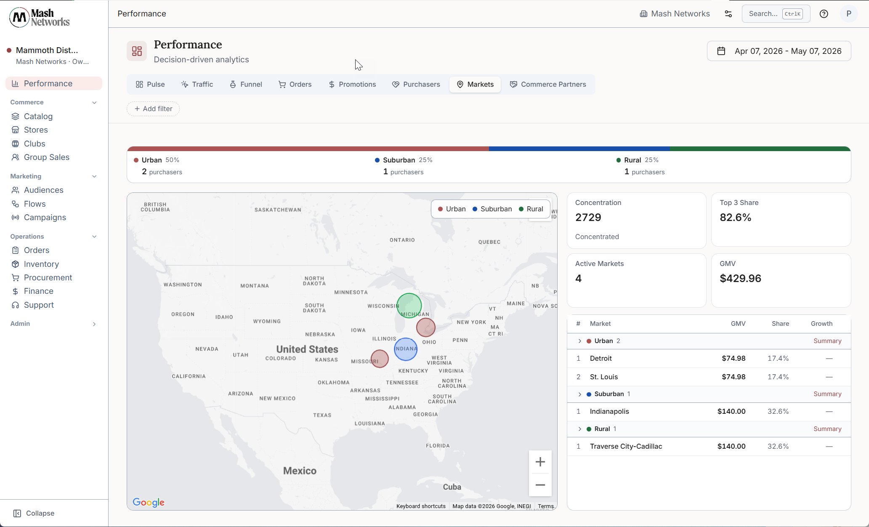Click the Group Sales people icon

click(15, 157)
